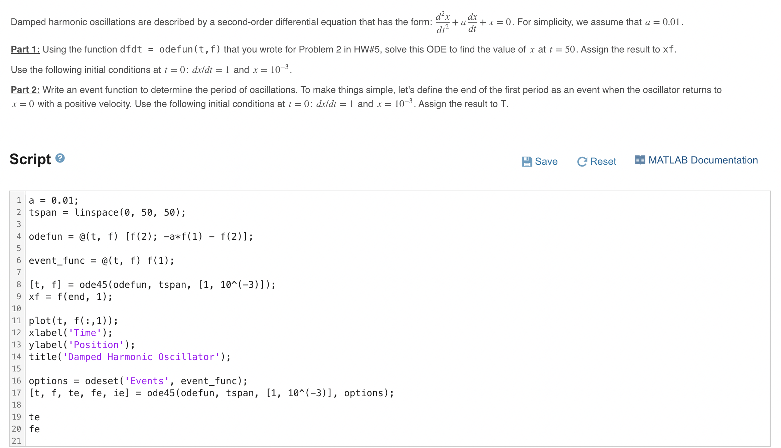Click the Save button to store the script
Viewport: 781px width, 448px height.
click(x=539, y=161)
